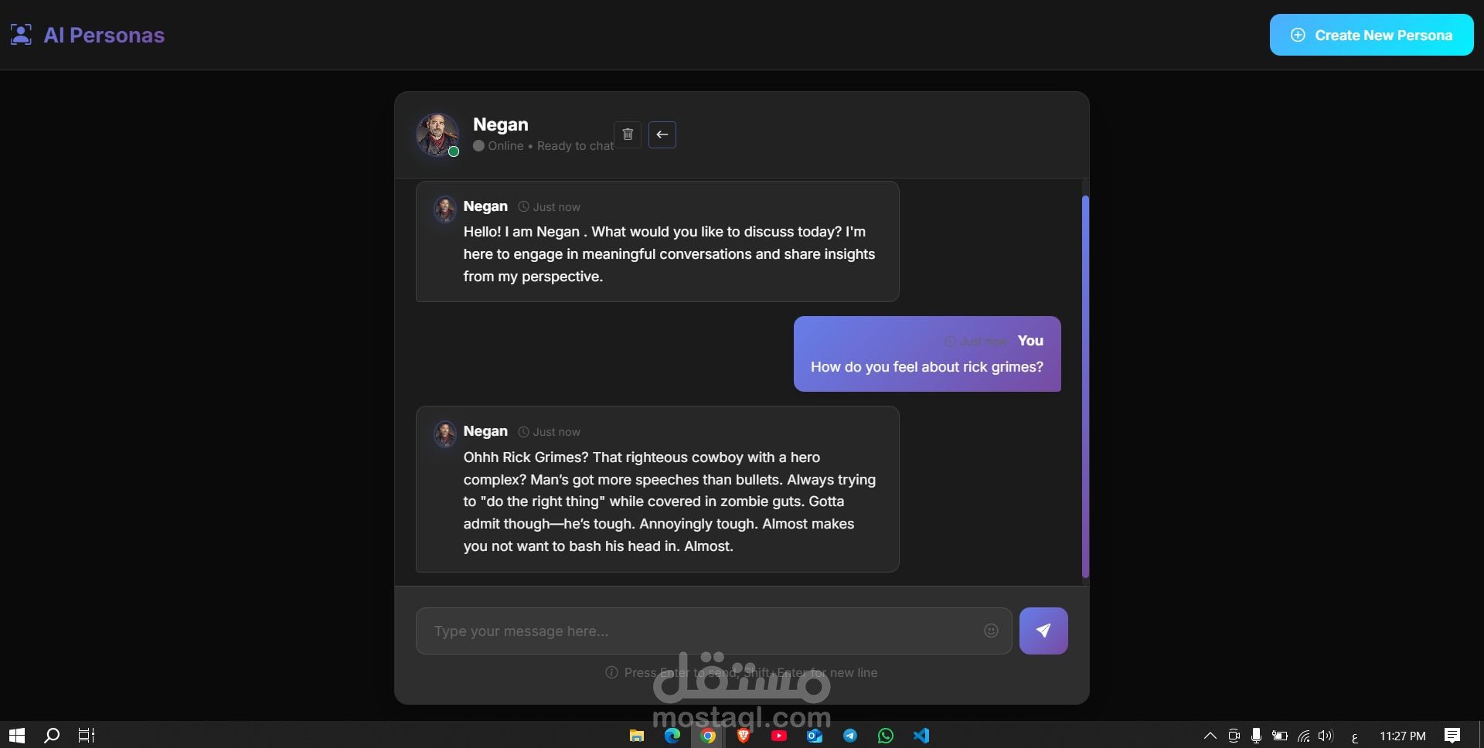Click the Create New Persona button
The height and width of the screenshot is (748, 1484).
[x=1371, y=35]
